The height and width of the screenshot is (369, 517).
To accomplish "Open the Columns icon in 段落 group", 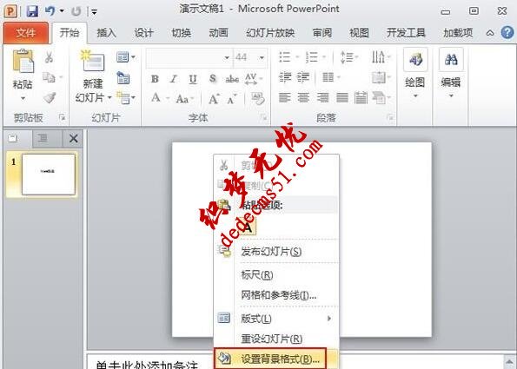I will (331, 77).
